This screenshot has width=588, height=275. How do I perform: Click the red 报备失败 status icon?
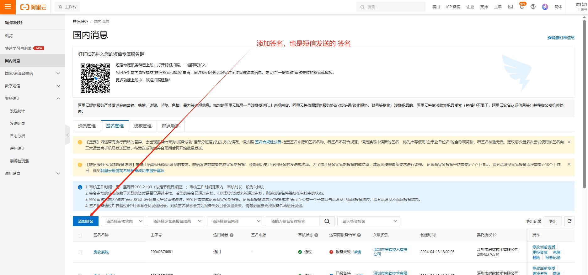coord(331,252)
